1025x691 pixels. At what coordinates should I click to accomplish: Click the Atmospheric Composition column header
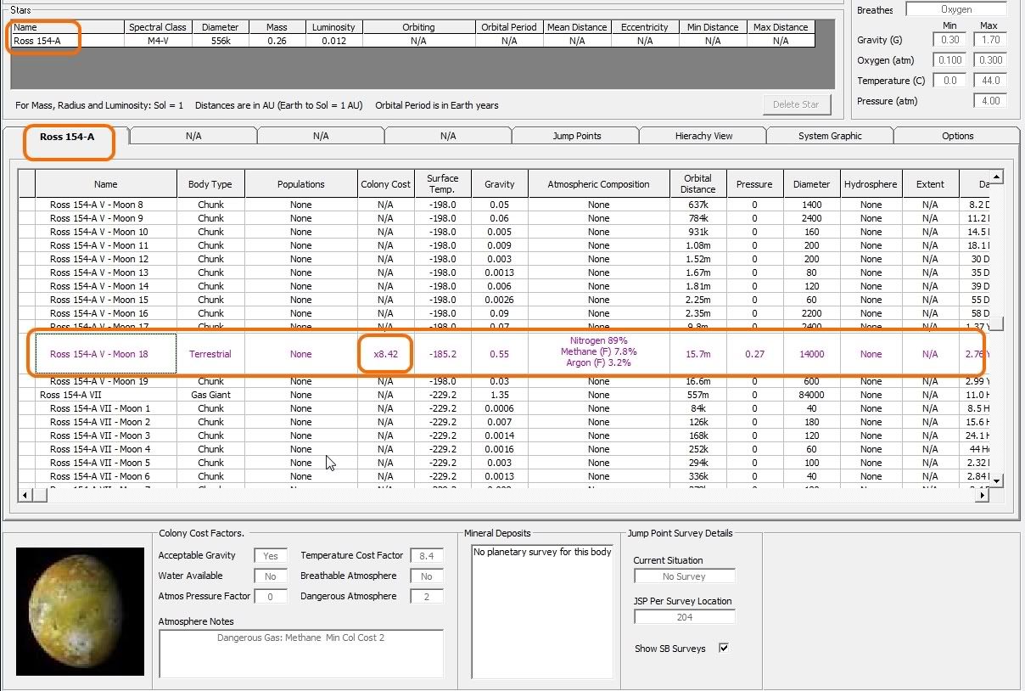[598, 184]
